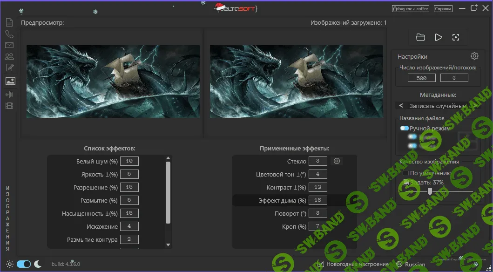Open the audio waveform section in sidebar

pos(9,95)
